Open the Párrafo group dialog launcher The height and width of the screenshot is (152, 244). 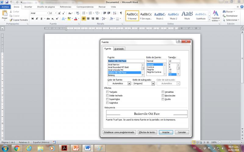pos(122,24)
